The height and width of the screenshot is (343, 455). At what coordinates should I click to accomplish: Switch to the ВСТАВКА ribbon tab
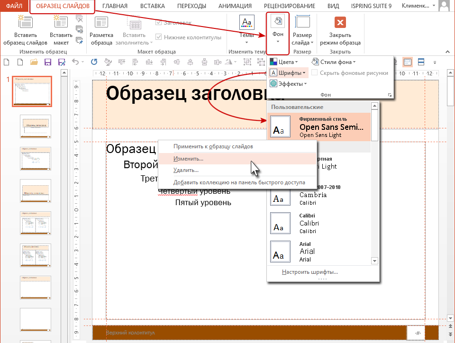(x=153, y=6)
